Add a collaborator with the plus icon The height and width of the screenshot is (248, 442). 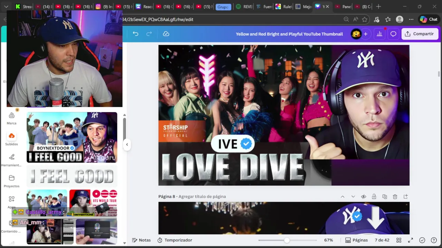click(x=365, y=34)
